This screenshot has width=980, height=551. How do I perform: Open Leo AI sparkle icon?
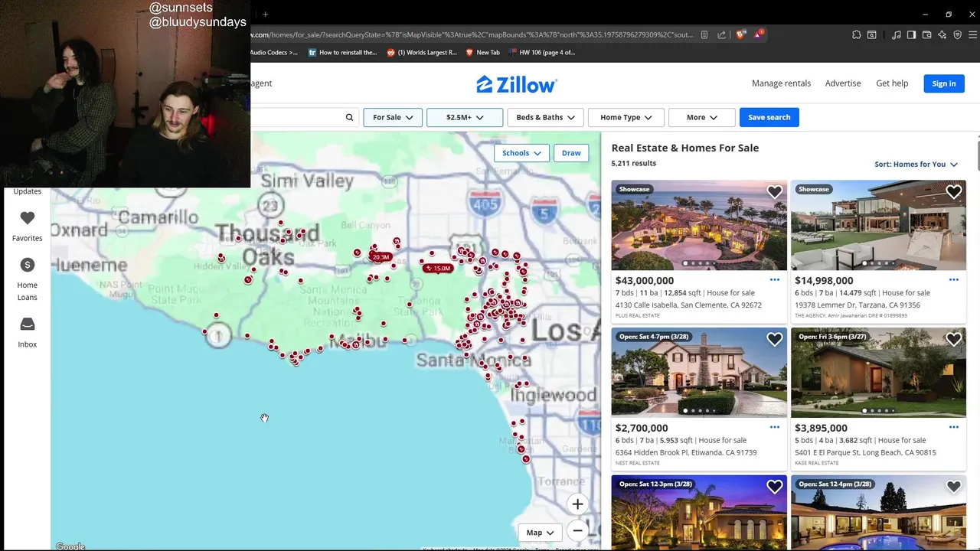click(942, 34)
